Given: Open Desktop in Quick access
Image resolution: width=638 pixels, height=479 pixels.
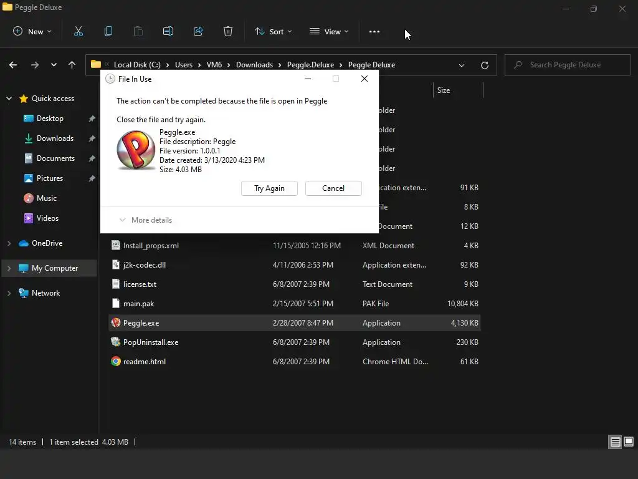Looking at the screenshot, I should [x=50, y=119].
